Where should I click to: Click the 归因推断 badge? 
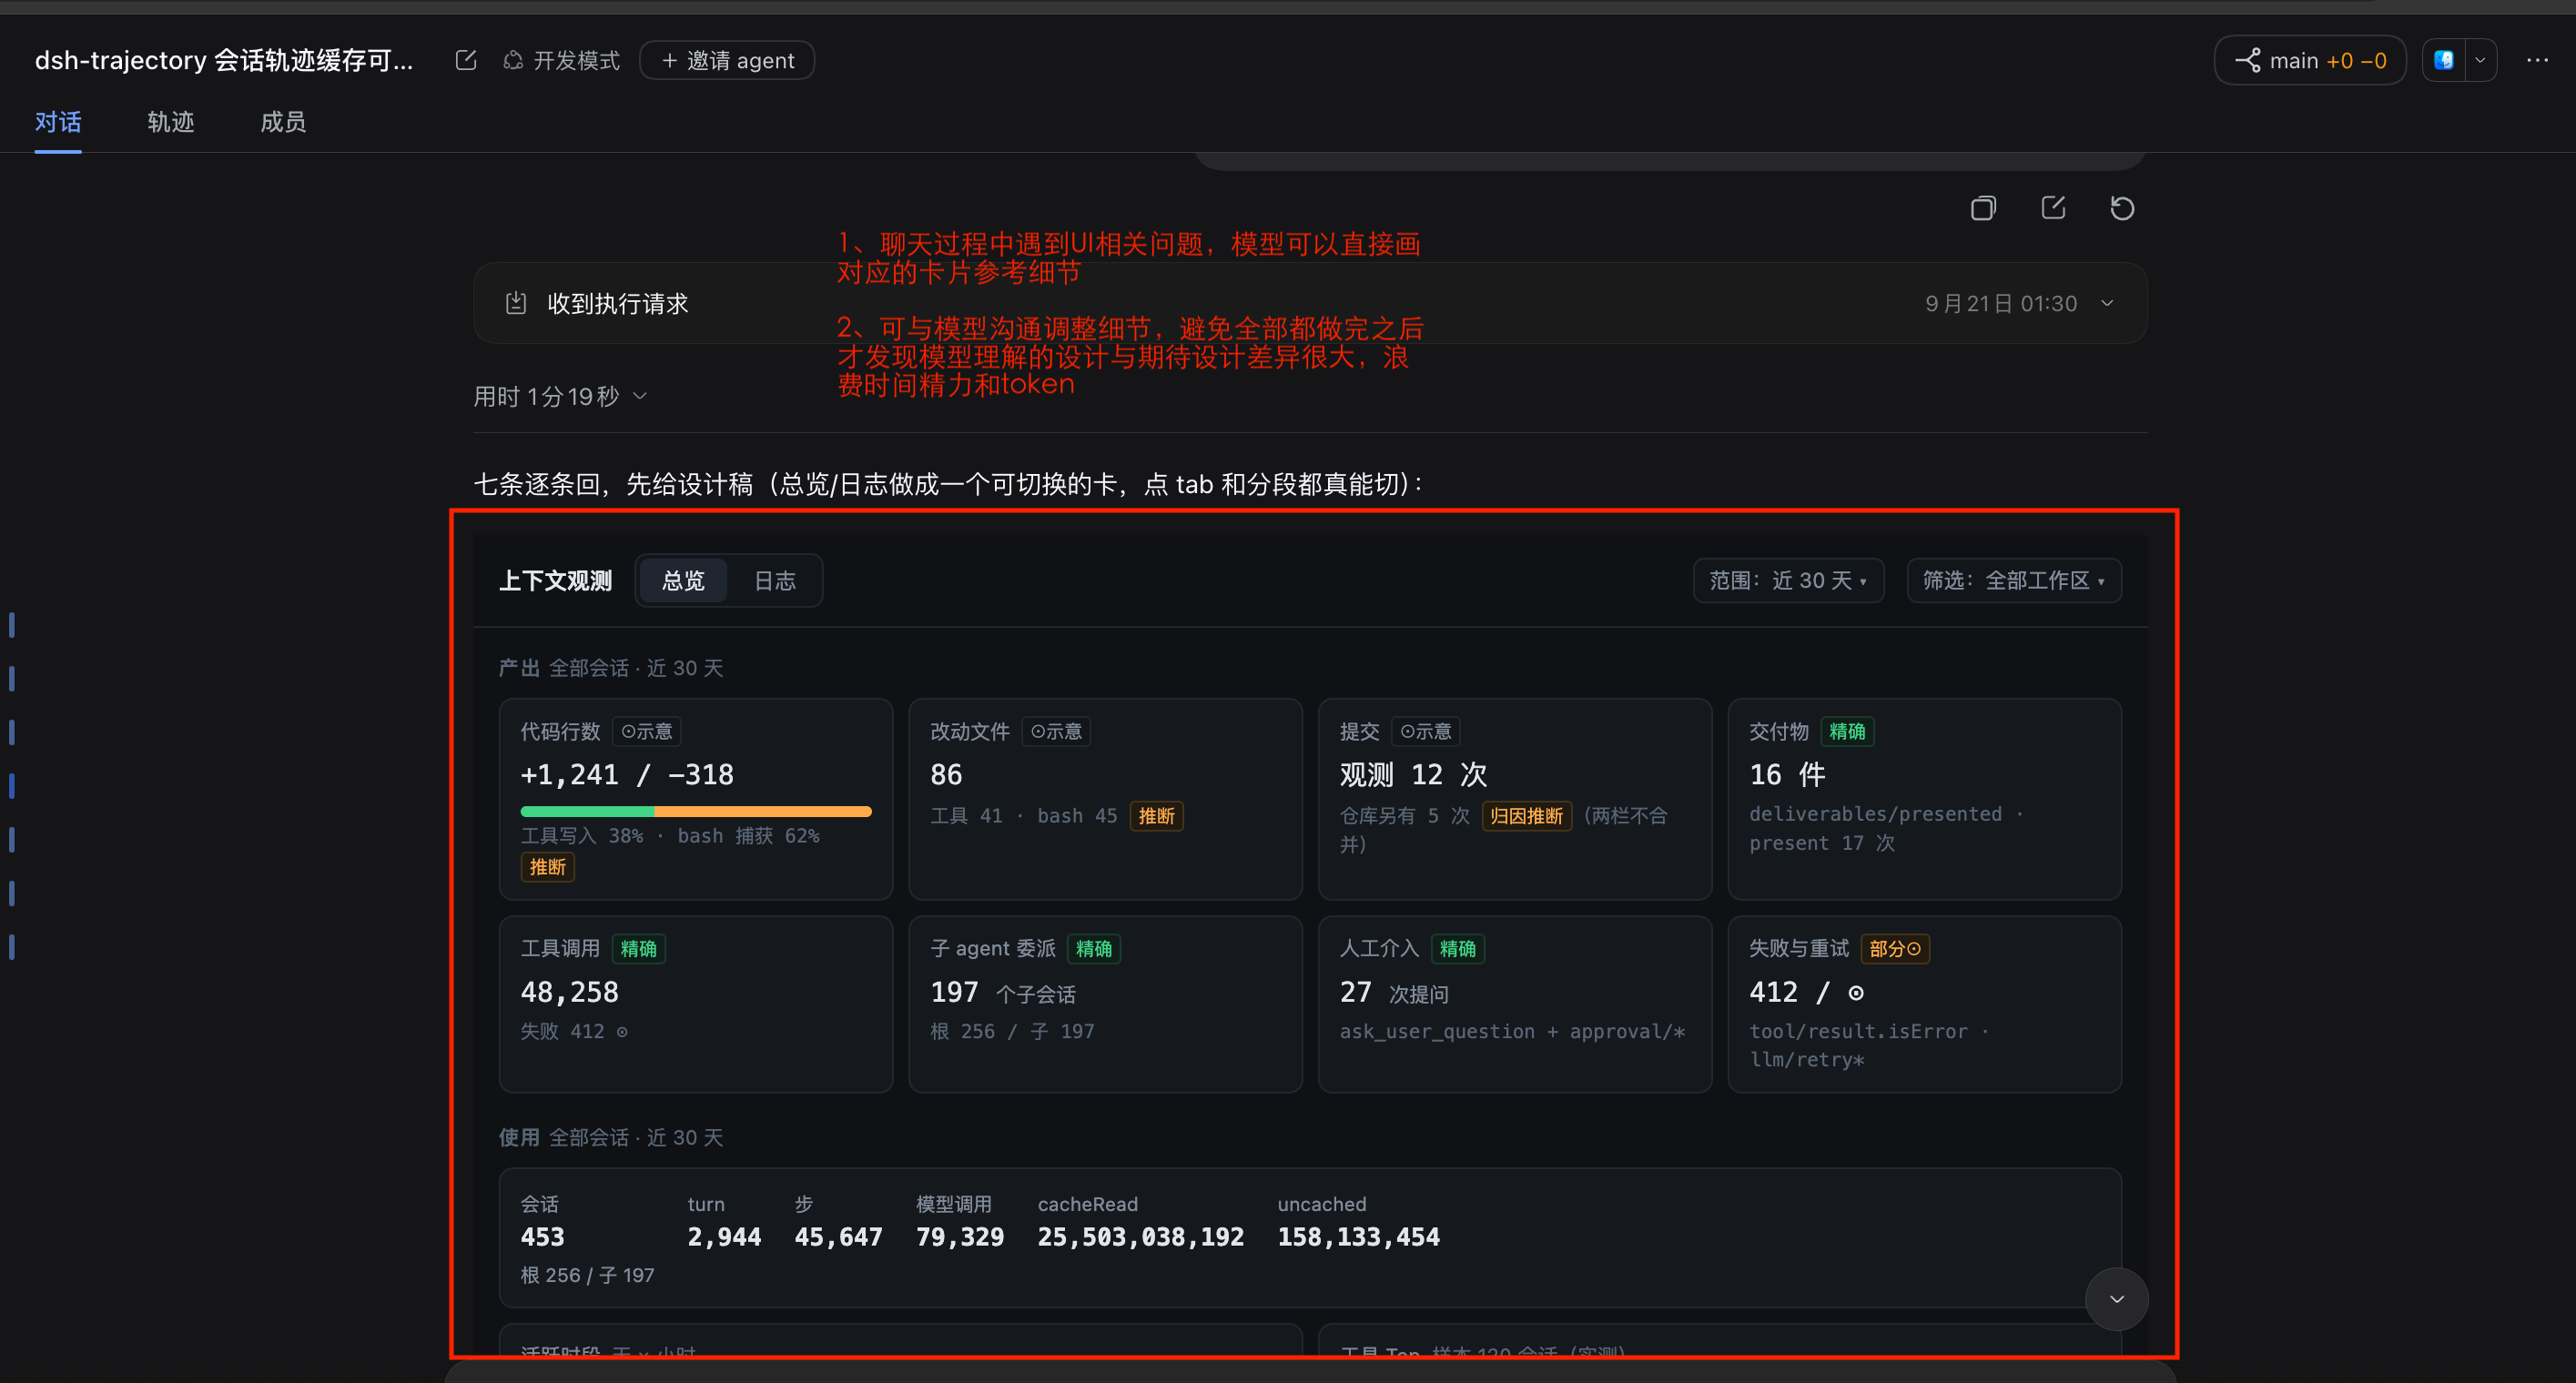(x=1526, y=815)
